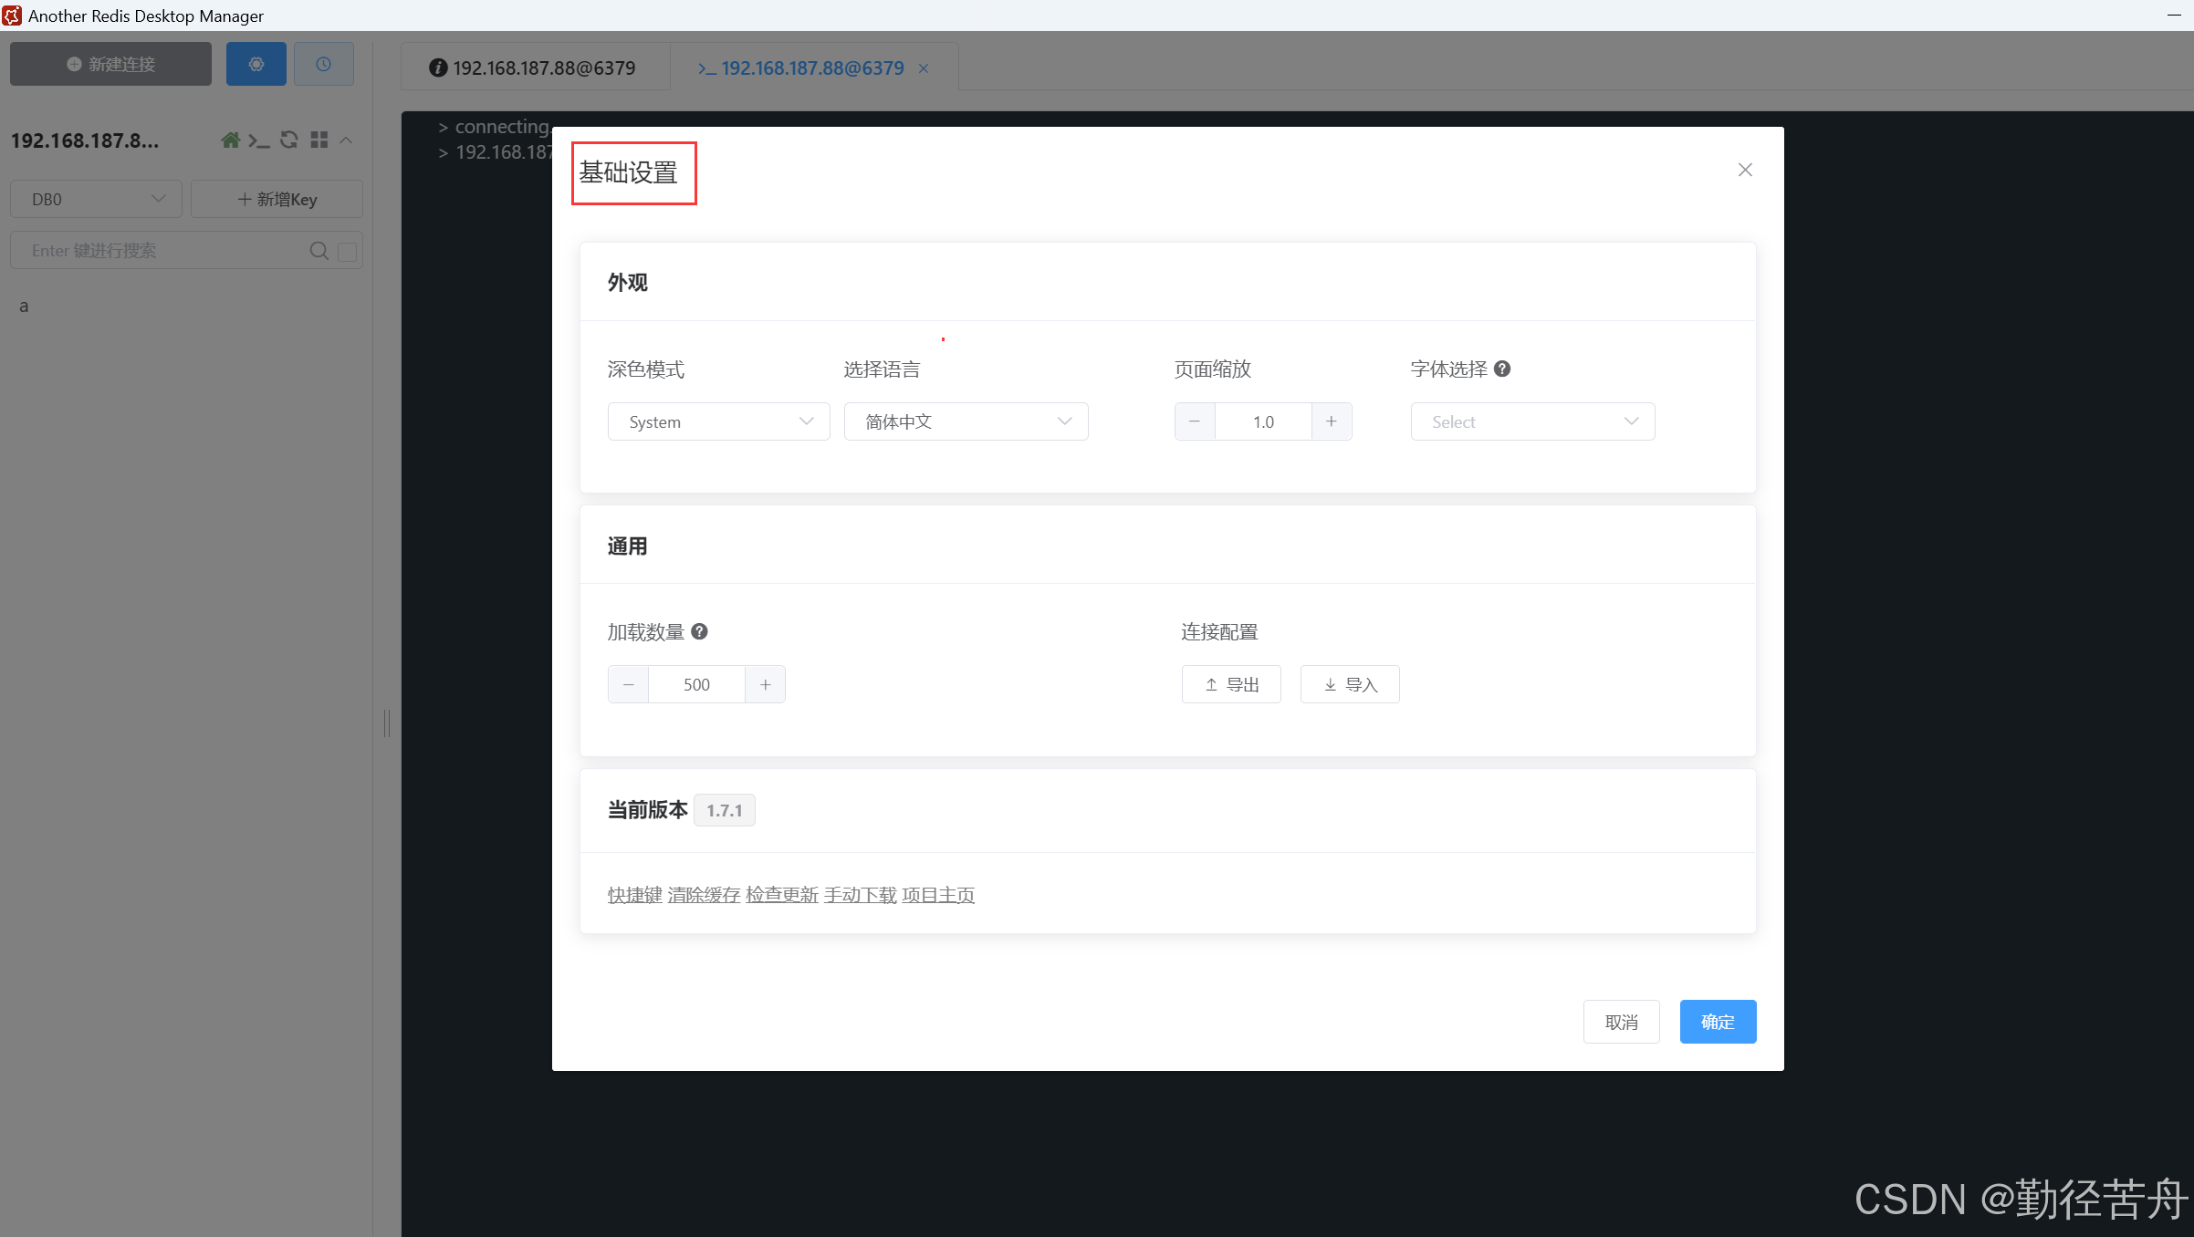Close the 基础设置 dialog with X icon
2194x1237 pixels.
click(x=1745, y=170)
